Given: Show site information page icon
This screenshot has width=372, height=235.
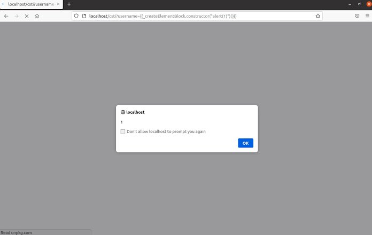Looking at the screenshot, I should (84, 16).
